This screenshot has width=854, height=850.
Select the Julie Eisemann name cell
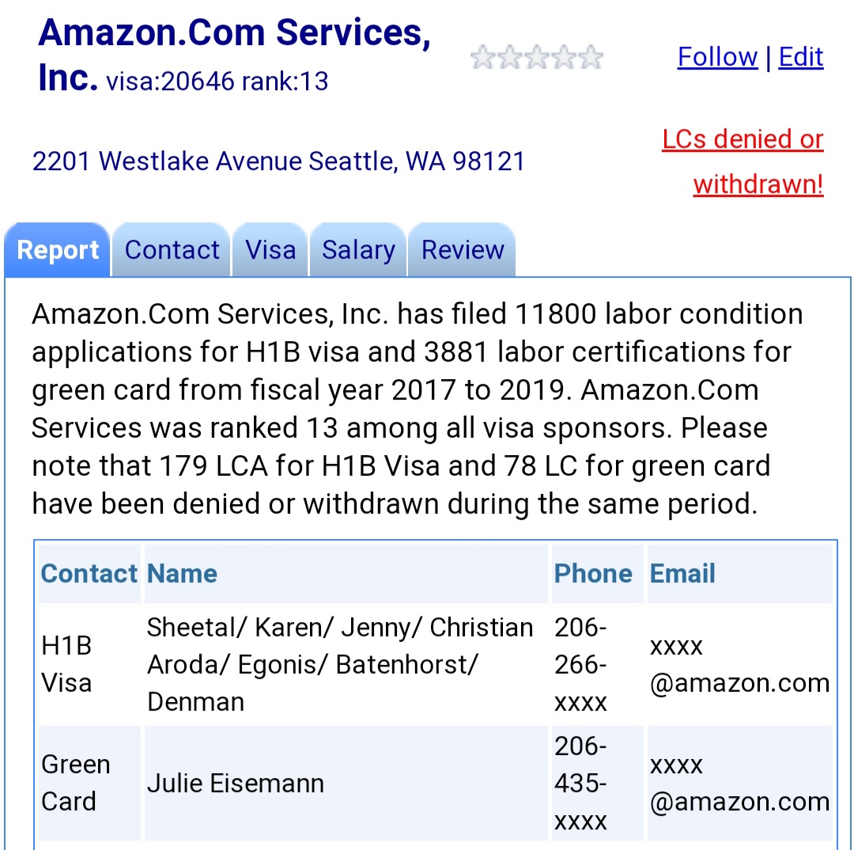pos(236,784)
